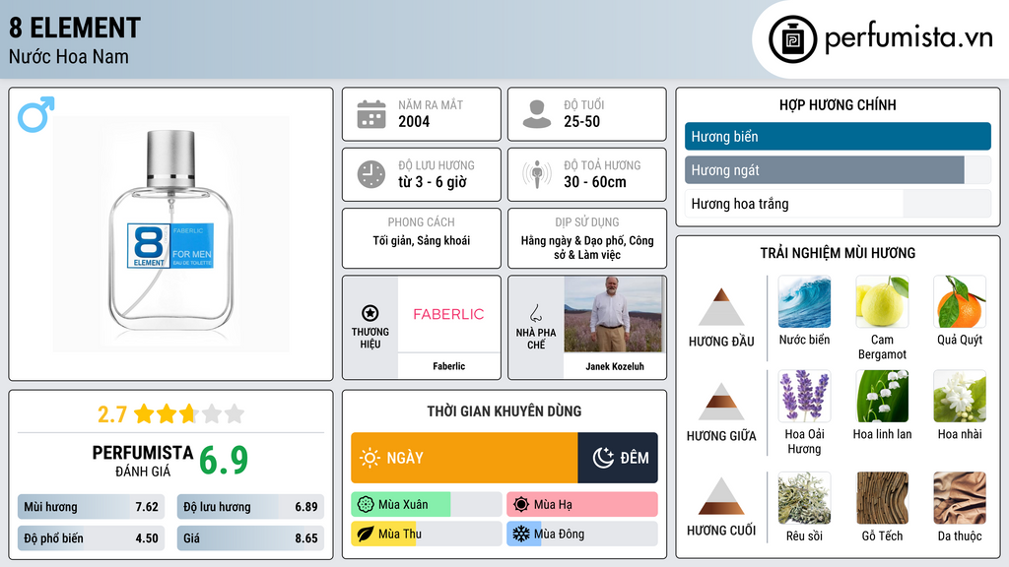
Task: Click the green 6.9 Perfumista score
Action: (x=224, y=461)
